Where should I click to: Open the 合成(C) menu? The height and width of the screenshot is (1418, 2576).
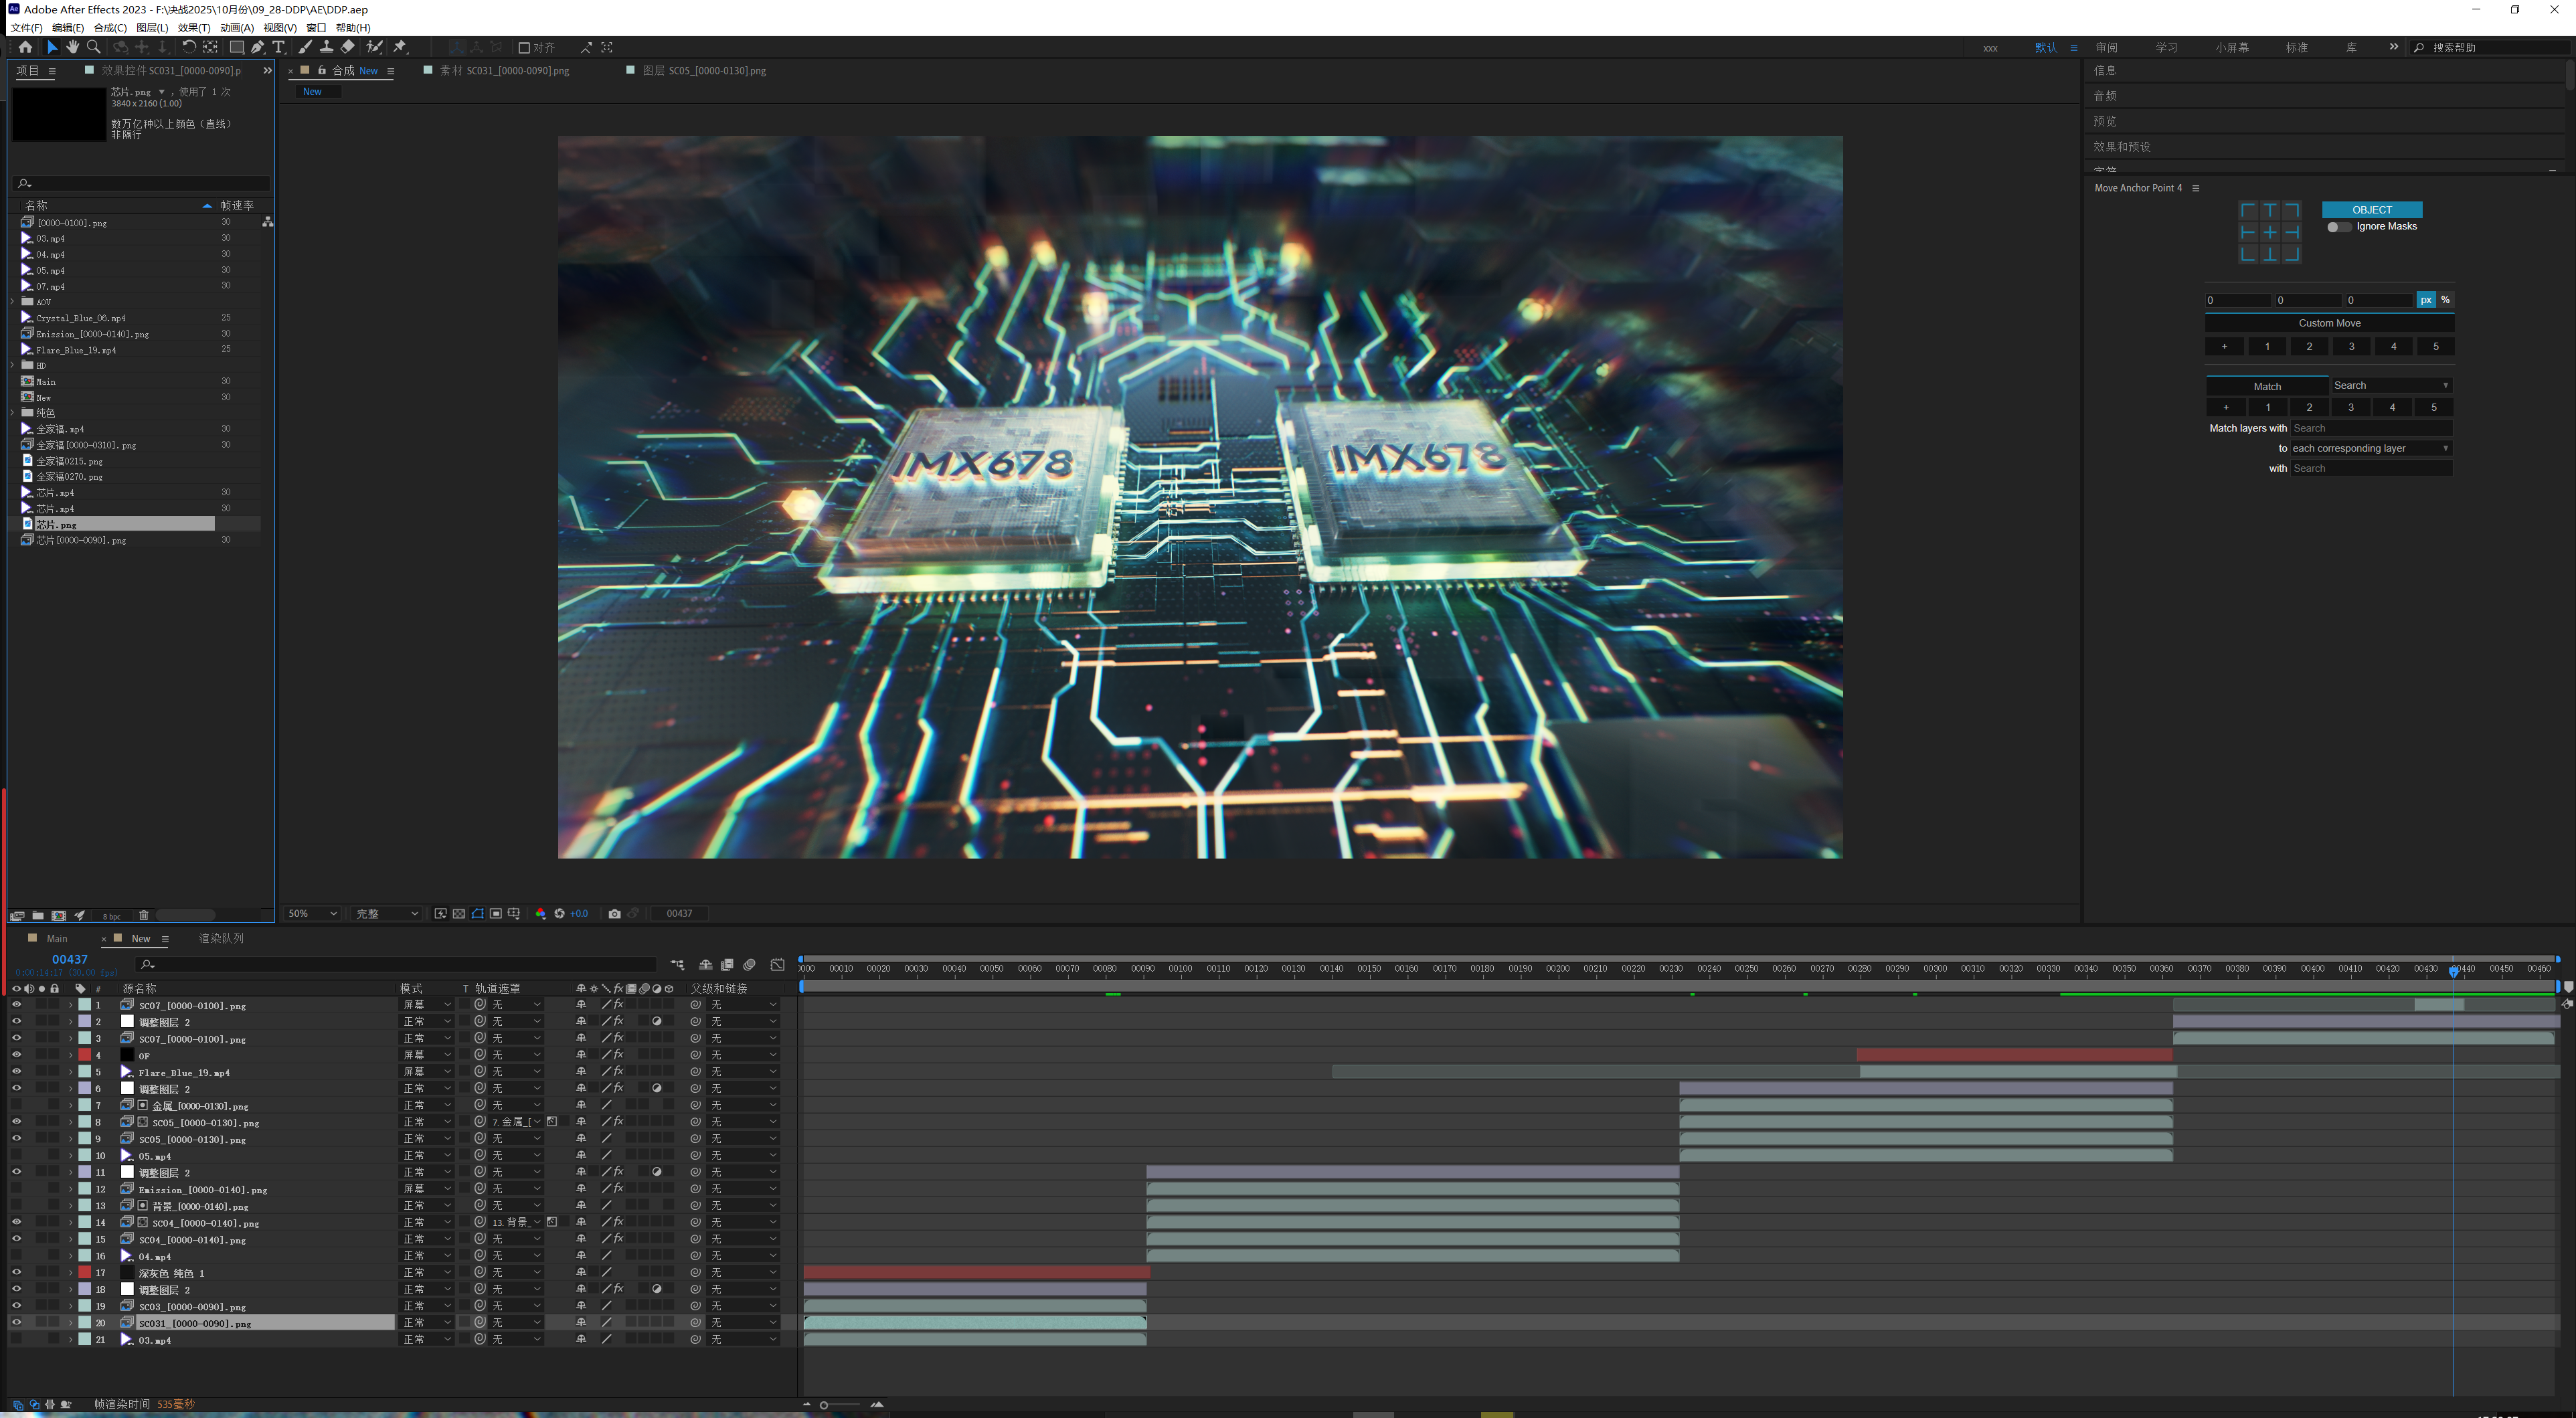(x=110, y=27)
